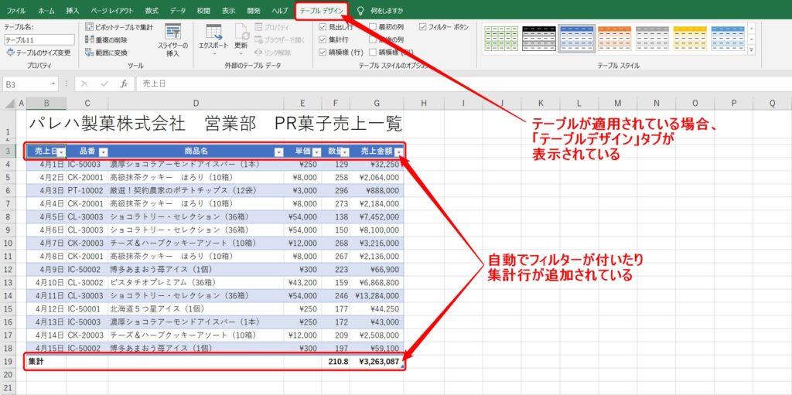Click the テーブル名 input field テーブル11
This screenshot has height=395, width=792.
[x=39, y=40]
